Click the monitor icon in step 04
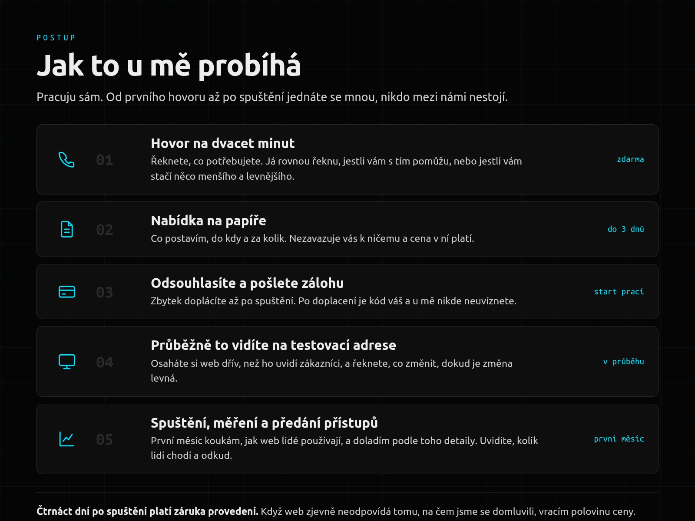Screen dimensions: 695x521 click(66, 362)
